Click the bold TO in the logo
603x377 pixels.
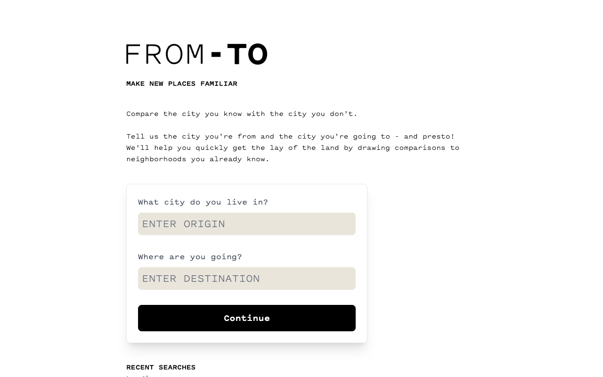(x=247, y=54)
